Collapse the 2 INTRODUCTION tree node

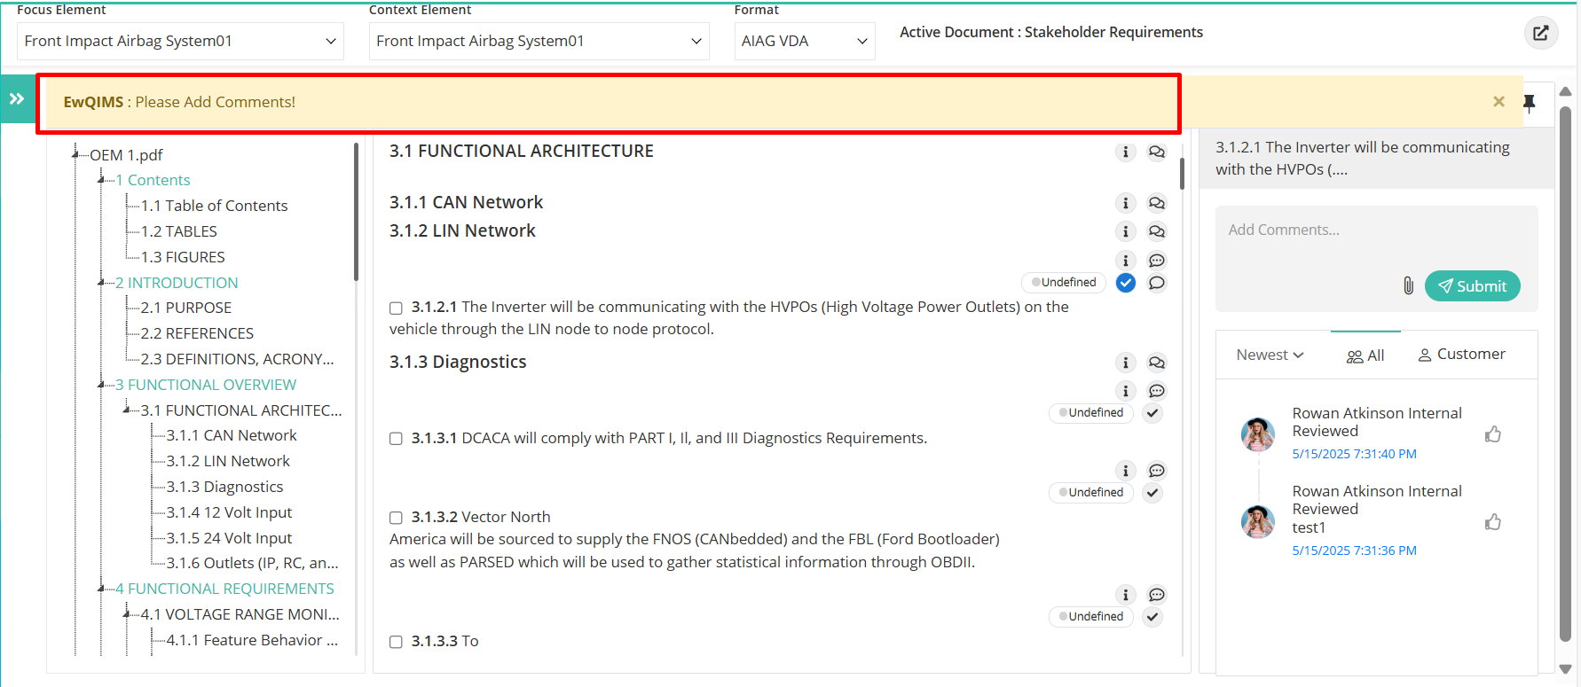[x=101, y=283]
